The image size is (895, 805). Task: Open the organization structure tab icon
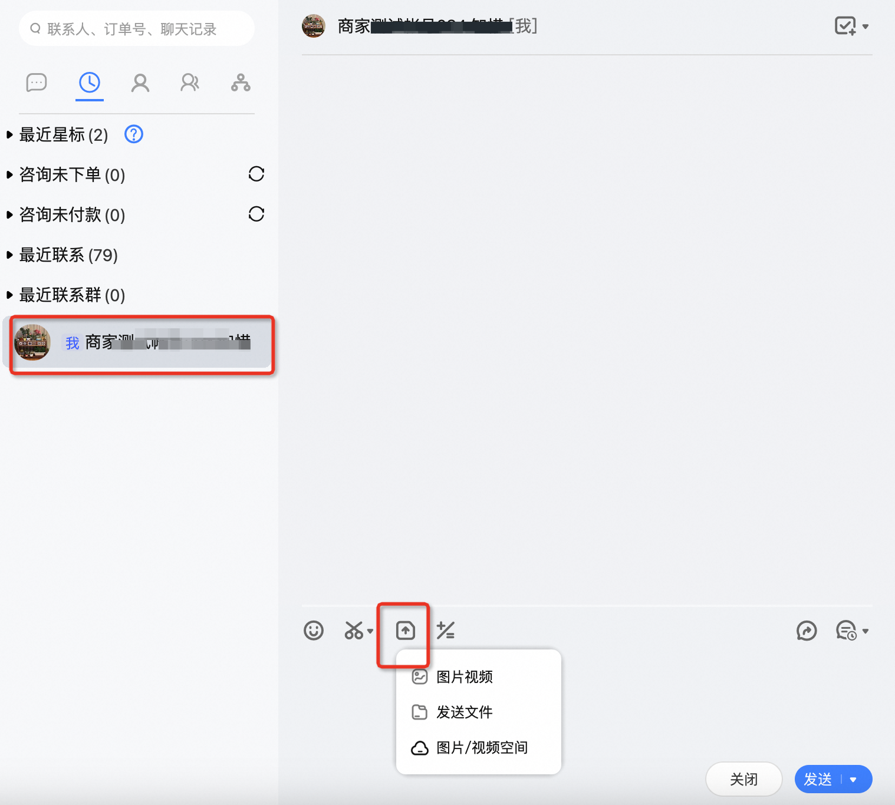tap(241, 83)
